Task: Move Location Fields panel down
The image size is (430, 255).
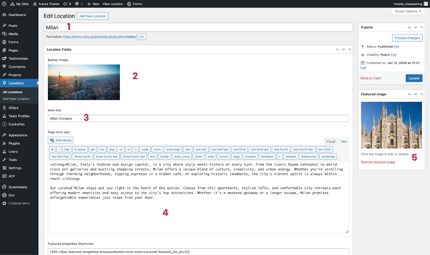Action: [343, 49]
